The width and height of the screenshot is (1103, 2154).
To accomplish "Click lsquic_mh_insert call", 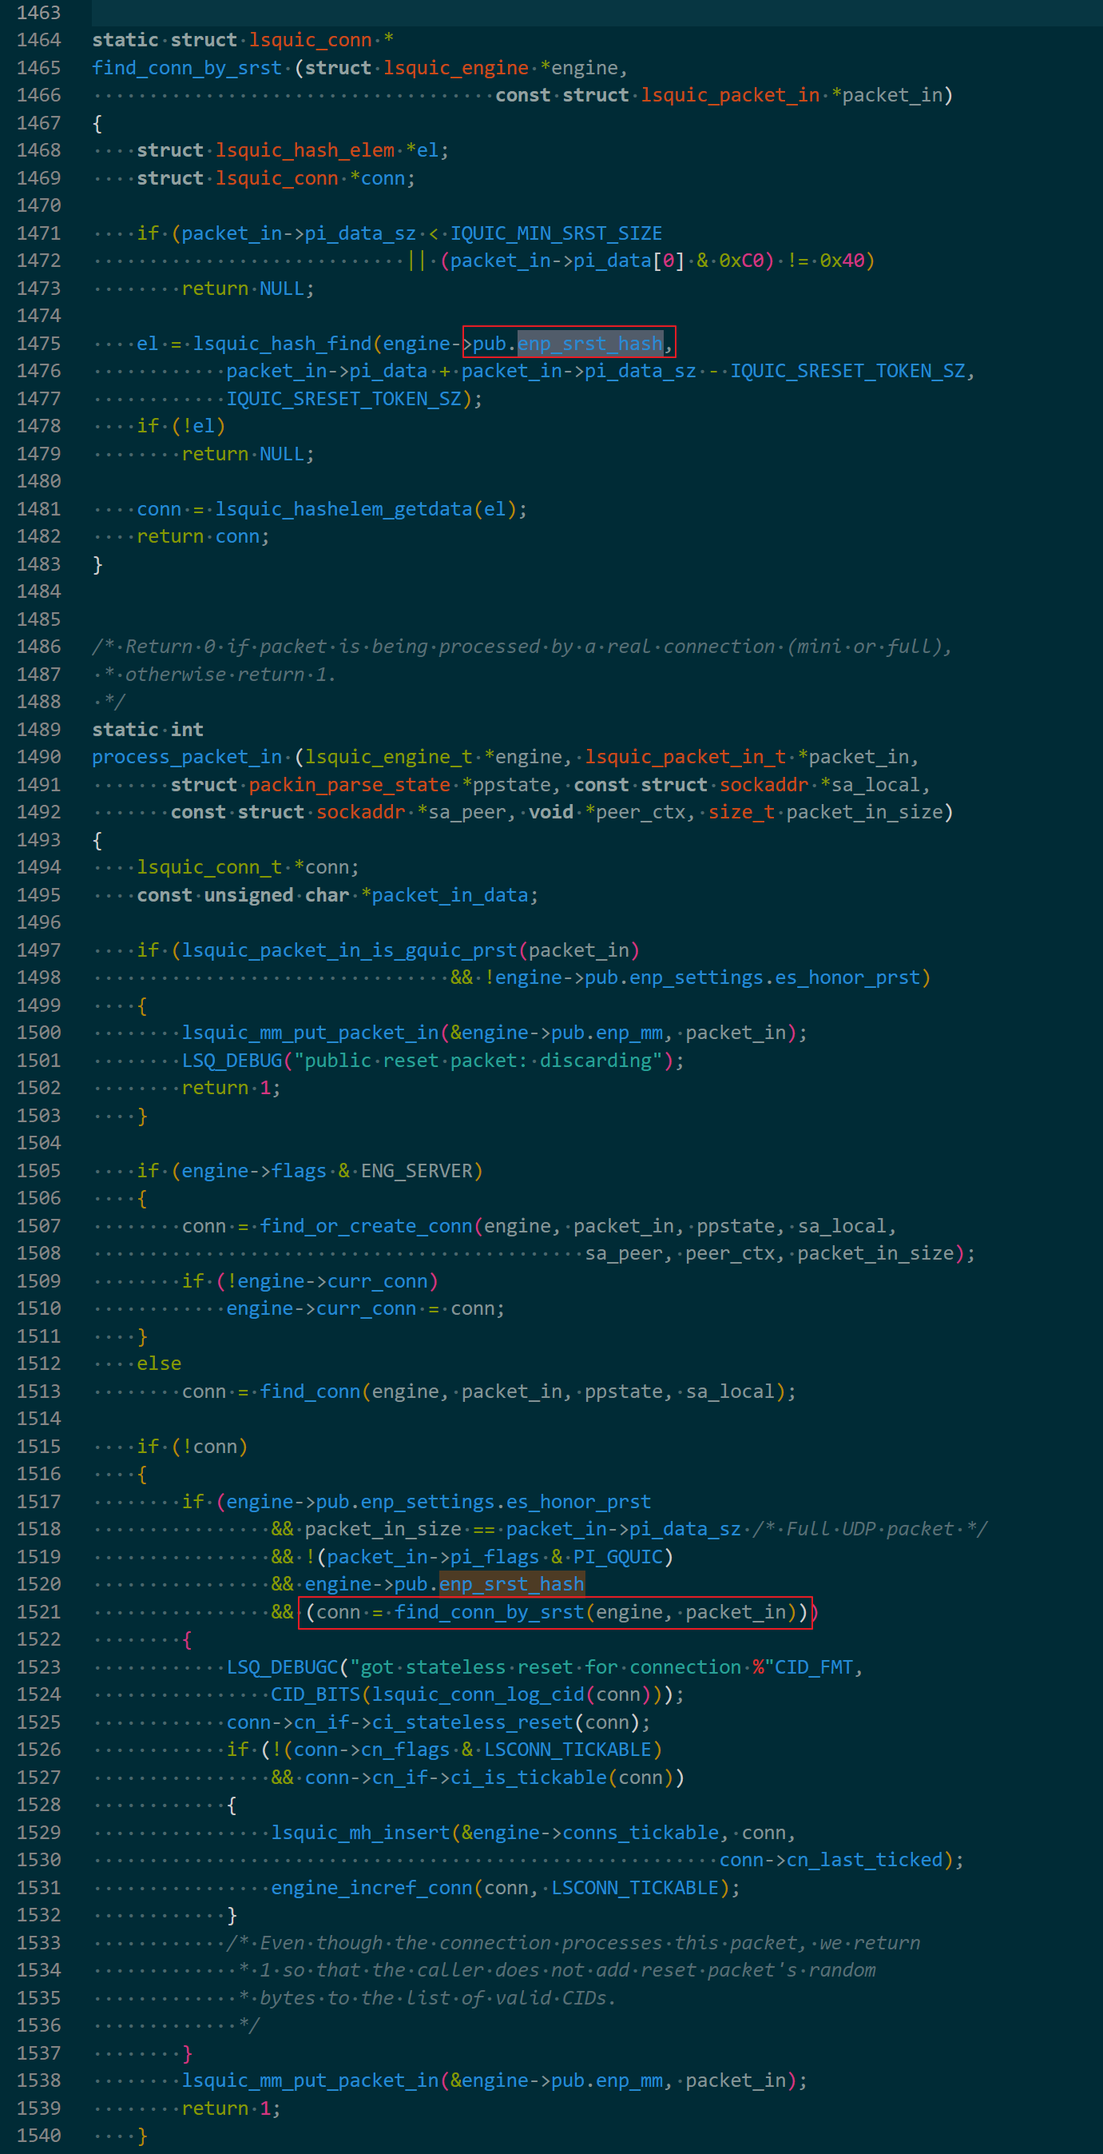I will pos(360,1832).
